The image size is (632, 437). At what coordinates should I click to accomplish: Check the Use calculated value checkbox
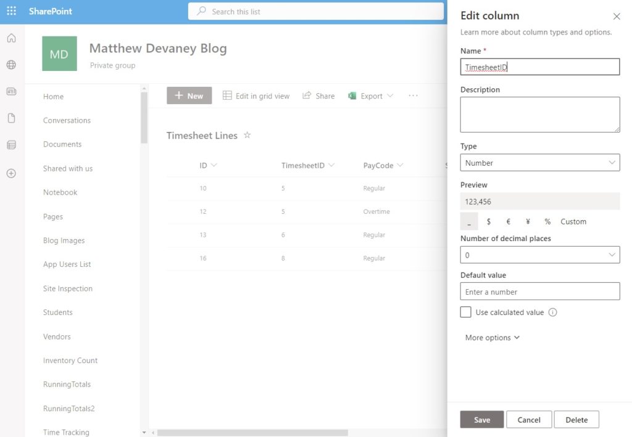coord(466,312)
